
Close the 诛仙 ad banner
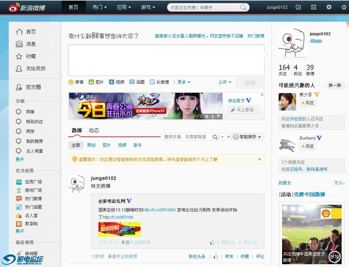click(262, 95)
